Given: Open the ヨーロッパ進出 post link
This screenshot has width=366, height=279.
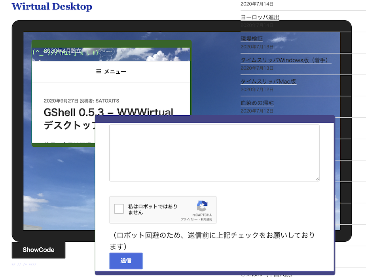Looking at the screenshot, I should tap(260, 17).
